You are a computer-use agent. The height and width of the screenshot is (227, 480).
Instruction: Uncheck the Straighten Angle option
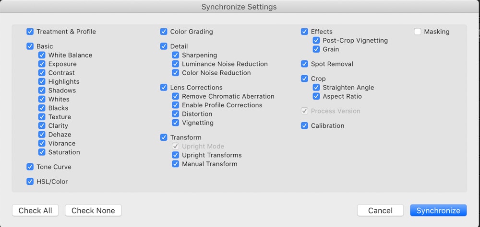316,87
